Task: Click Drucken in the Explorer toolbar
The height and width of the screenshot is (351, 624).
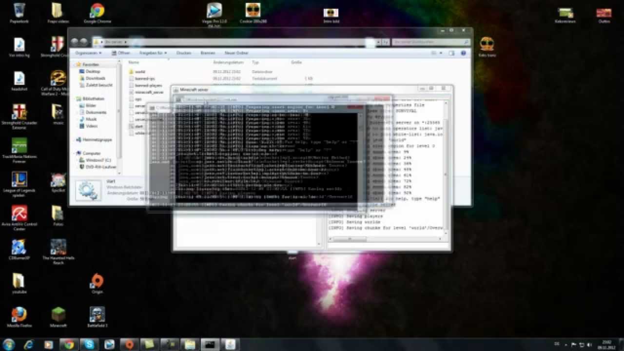Action: [183, 53]
